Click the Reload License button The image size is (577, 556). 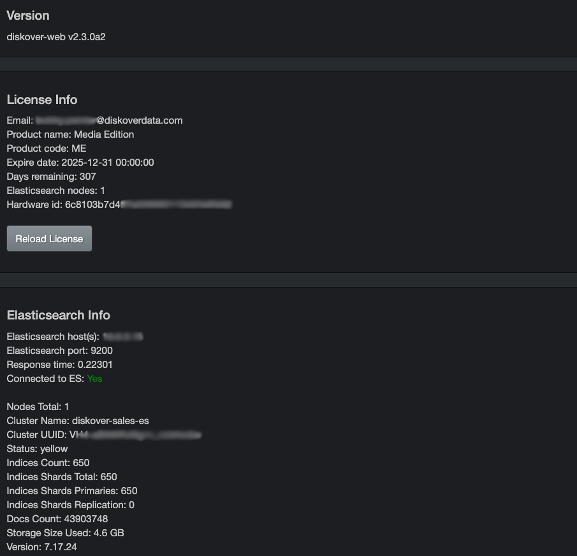click(48, 238)
